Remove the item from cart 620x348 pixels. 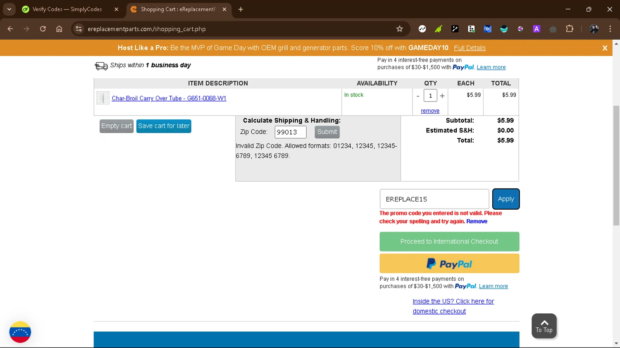[x=430, y=111]
